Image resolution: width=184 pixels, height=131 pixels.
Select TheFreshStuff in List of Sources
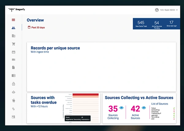156,114
